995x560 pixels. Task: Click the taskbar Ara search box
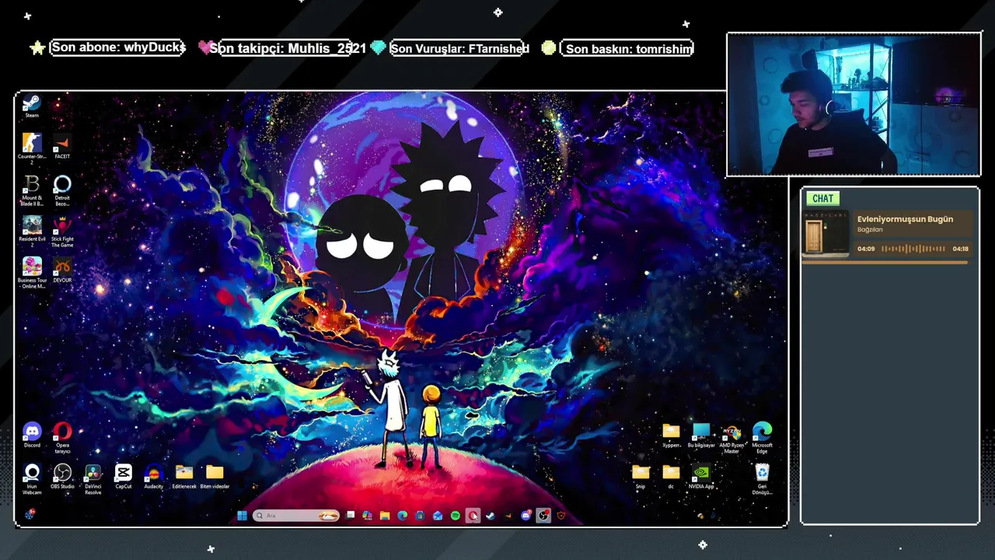(x=296, y=516)
